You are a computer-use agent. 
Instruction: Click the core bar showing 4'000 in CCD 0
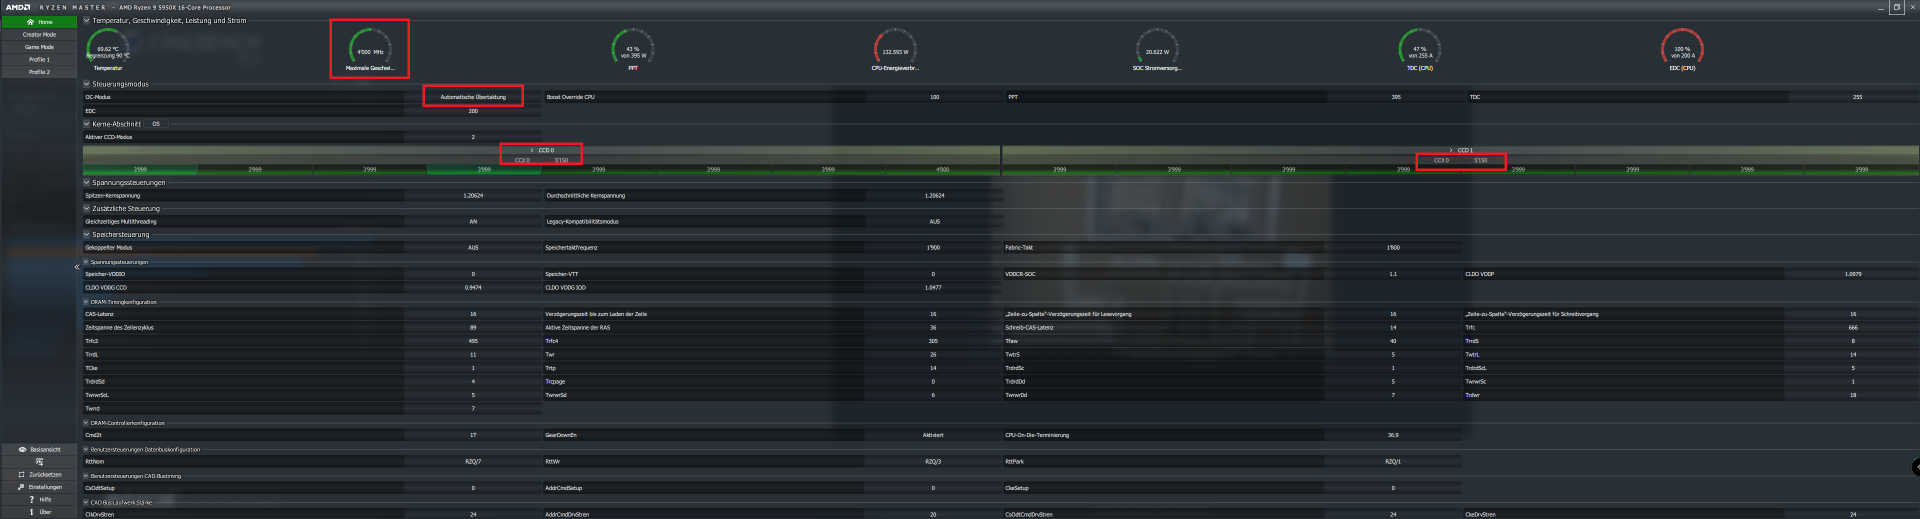click(x=943, y=170)
